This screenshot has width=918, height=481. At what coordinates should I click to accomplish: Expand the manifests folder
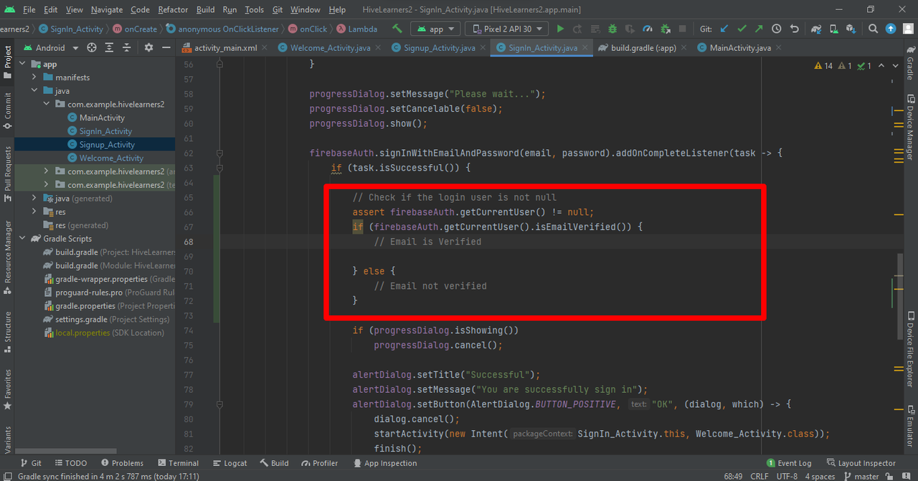click(x=34, y=77)
